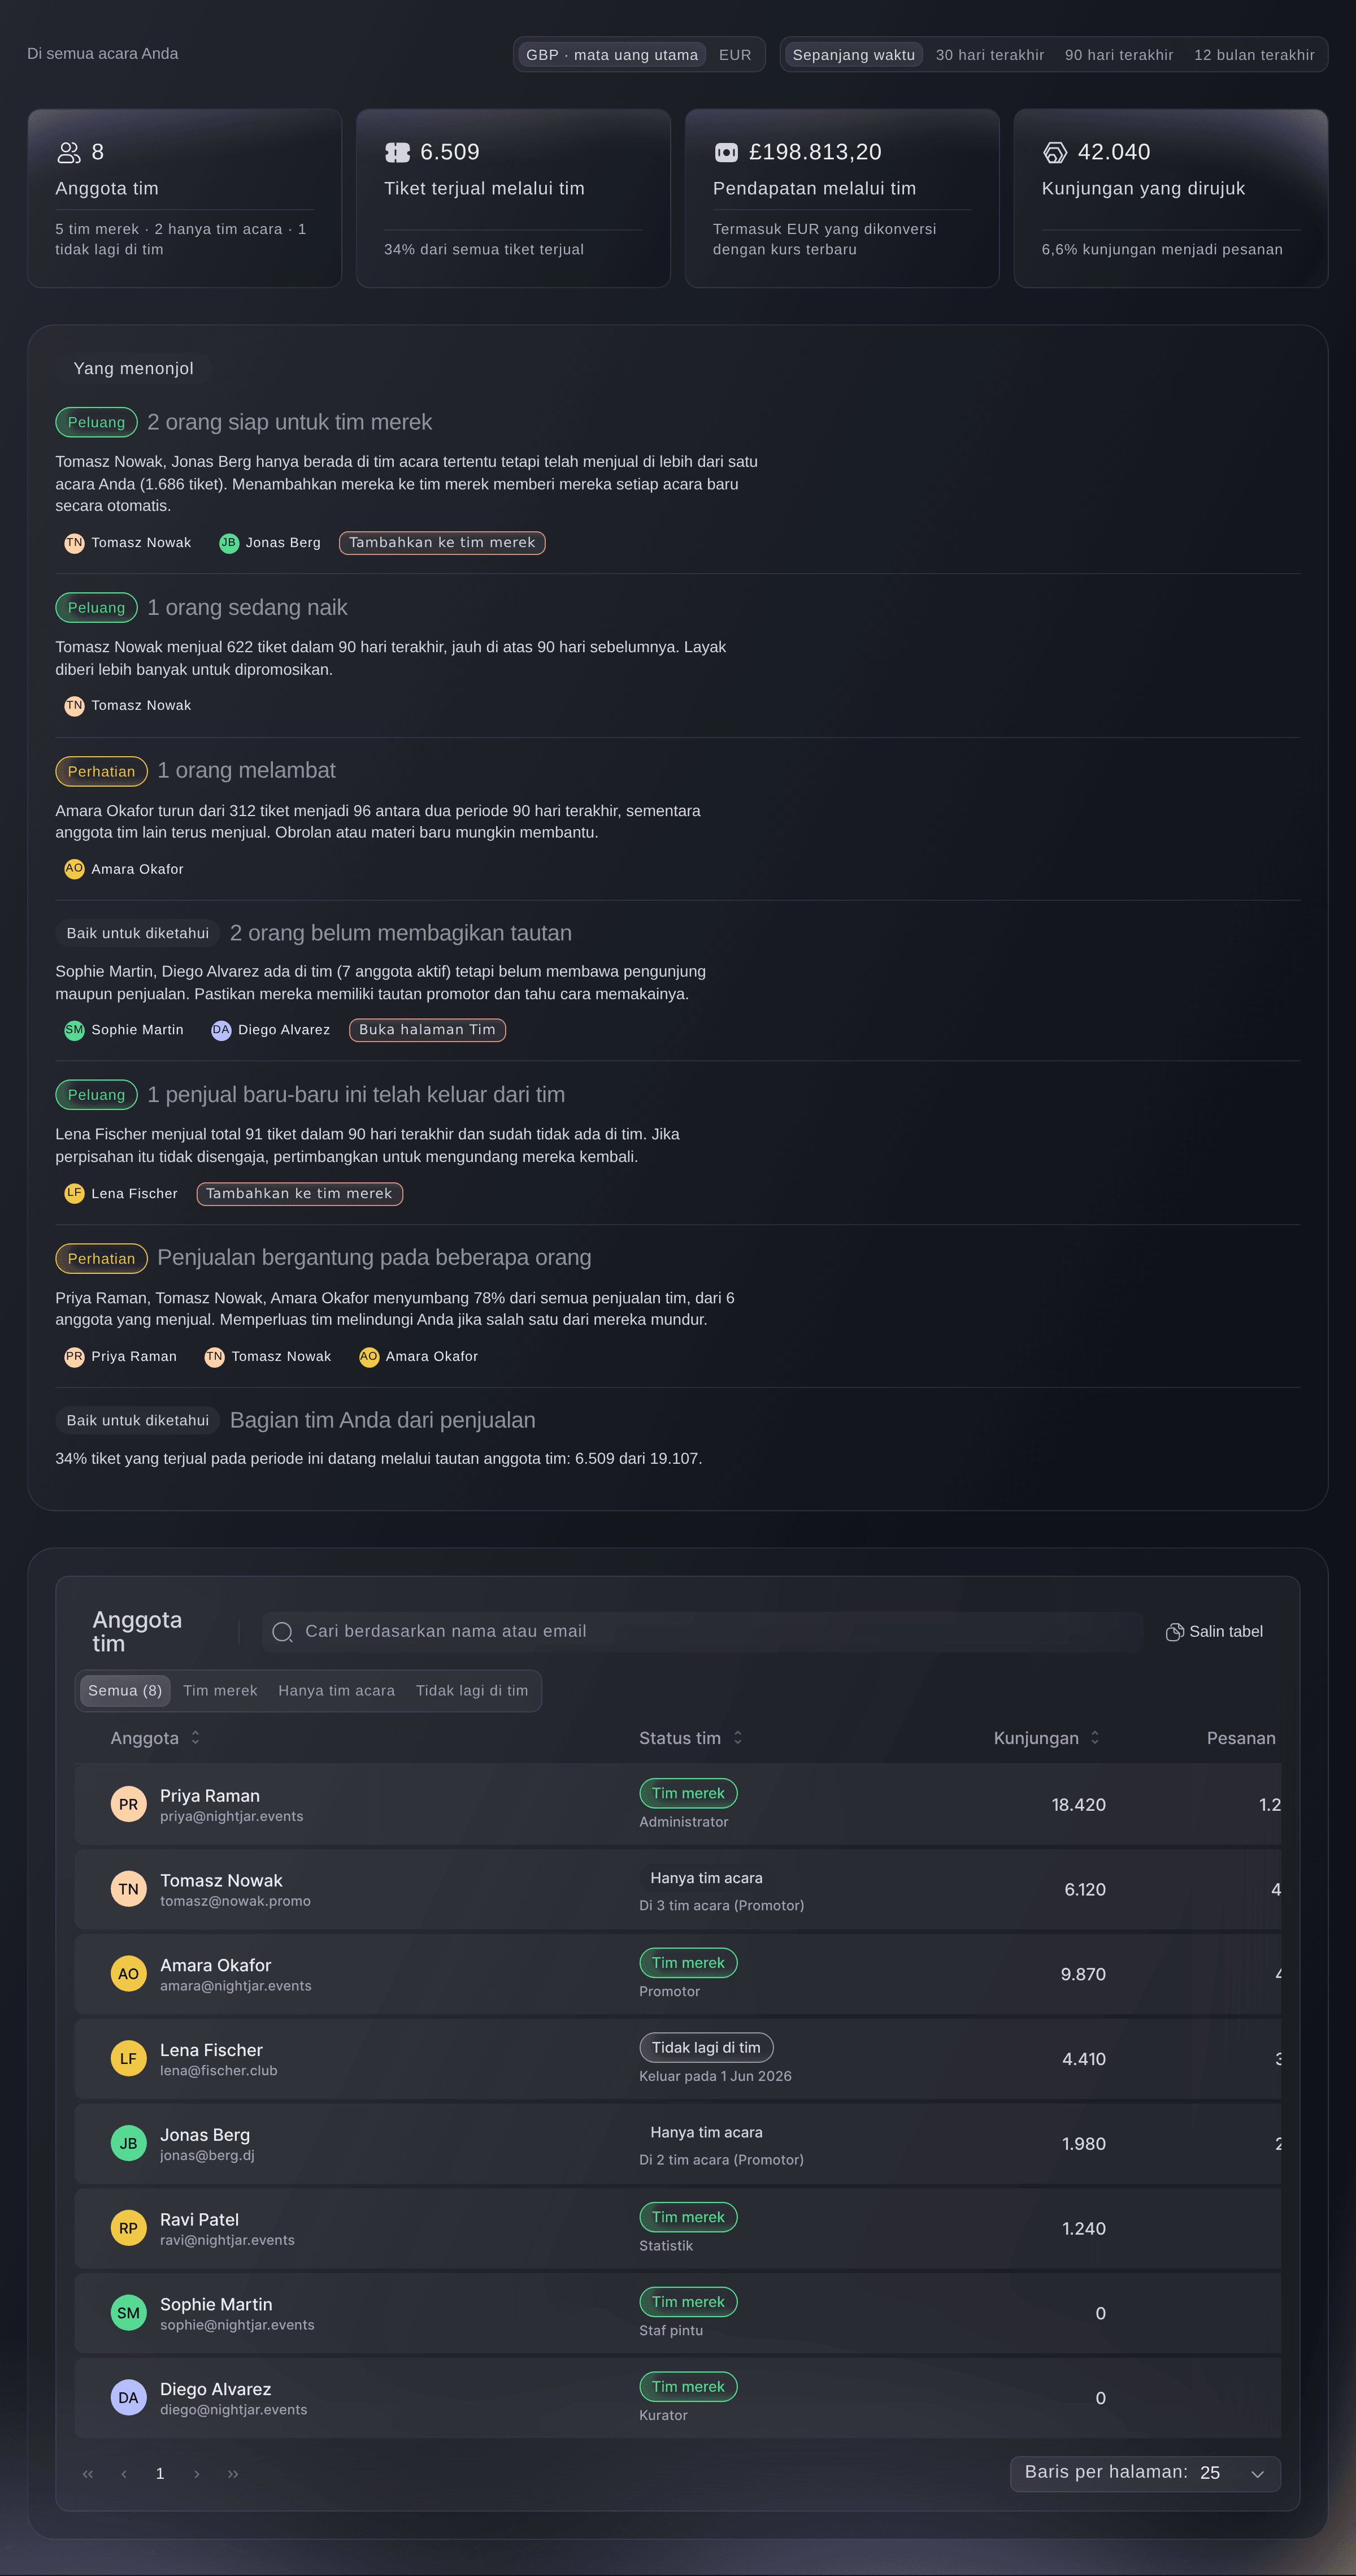Click Tambahkan ke tim merek beside Jonas Berg
Image resolution: width=1356 pixels, height=2576 pixels.
coord(442,542)
